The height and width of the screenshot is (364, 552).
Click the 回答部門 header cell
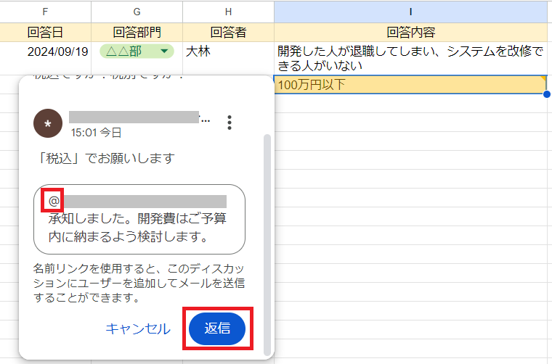(137, 32)
